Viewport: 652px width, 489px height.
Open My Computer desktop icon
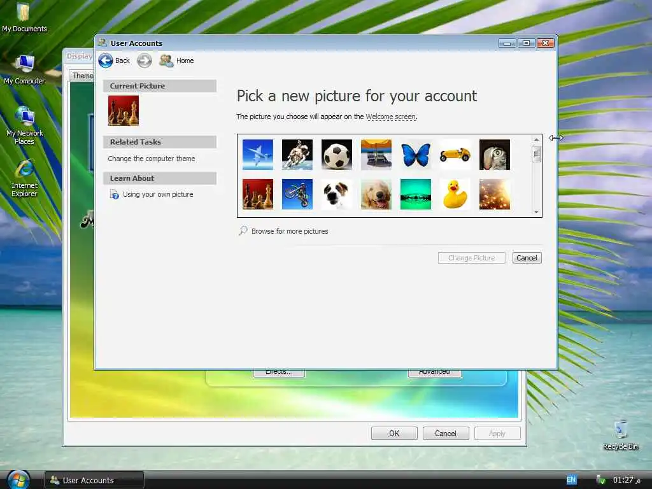click(24, 70)
